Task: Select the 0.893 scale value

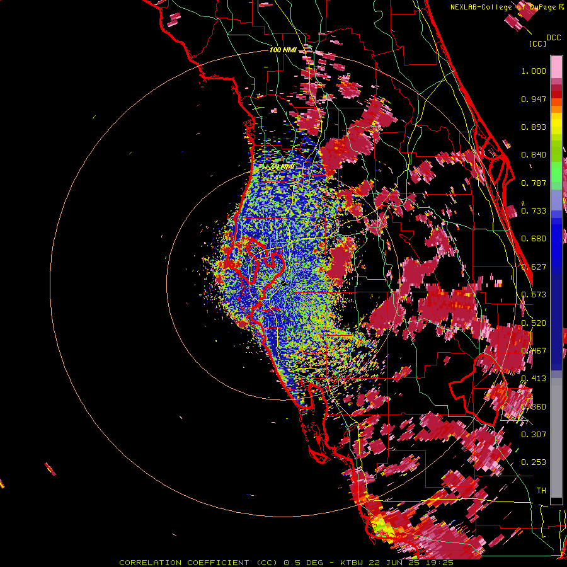Action: [x=534, y=127]
